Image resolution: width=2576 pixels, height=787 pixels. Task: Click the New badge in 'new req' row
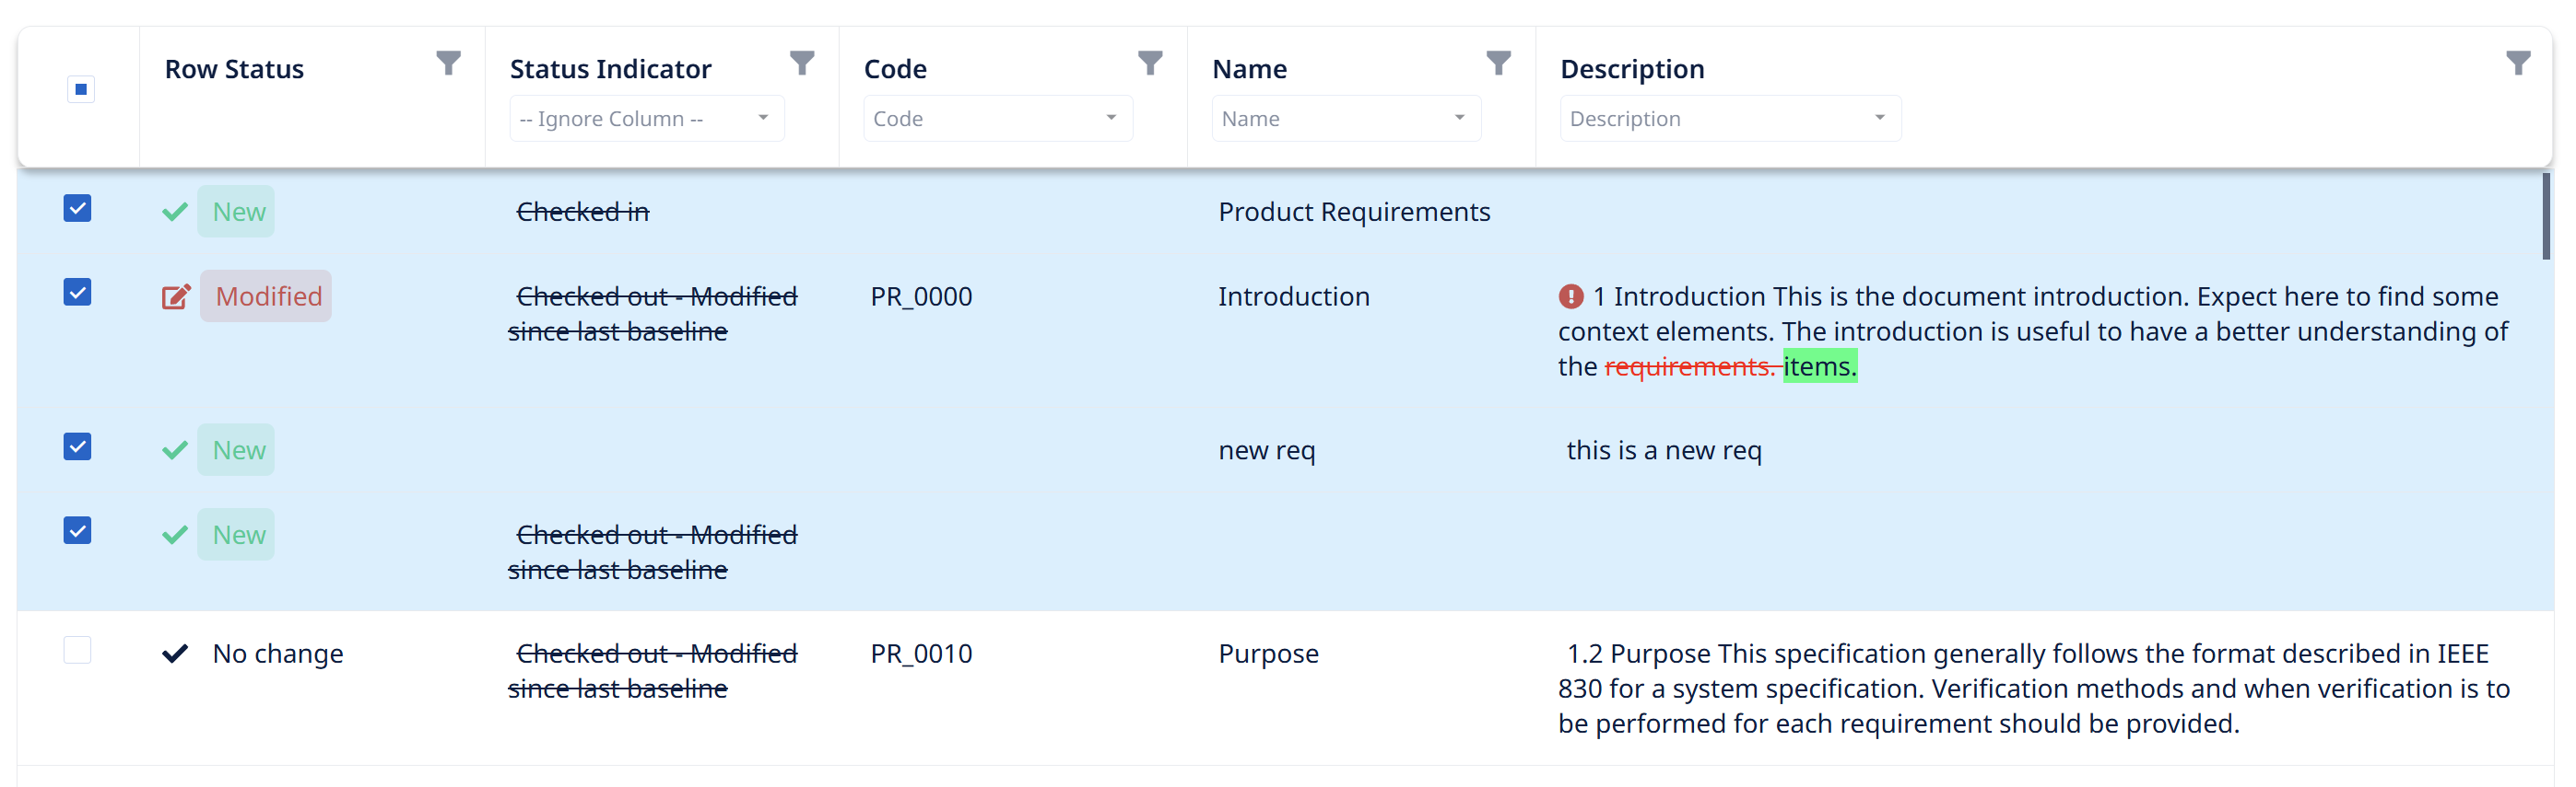[x=236, y=450]
